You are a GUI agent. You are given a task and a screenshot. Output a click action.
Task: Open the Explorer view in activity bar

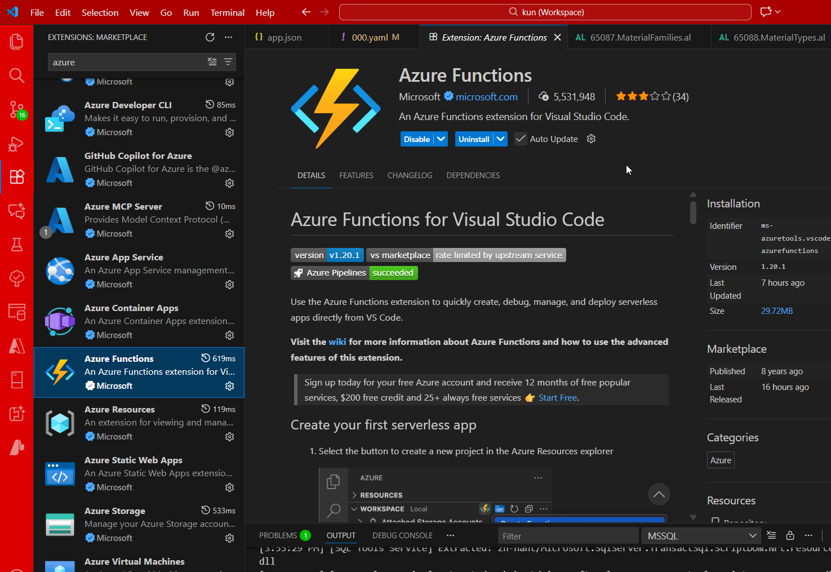point(17,42)
